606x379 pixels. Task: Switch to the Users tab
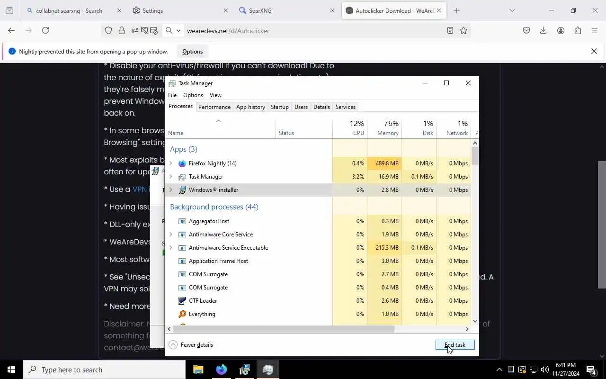(x=301, y=107)
